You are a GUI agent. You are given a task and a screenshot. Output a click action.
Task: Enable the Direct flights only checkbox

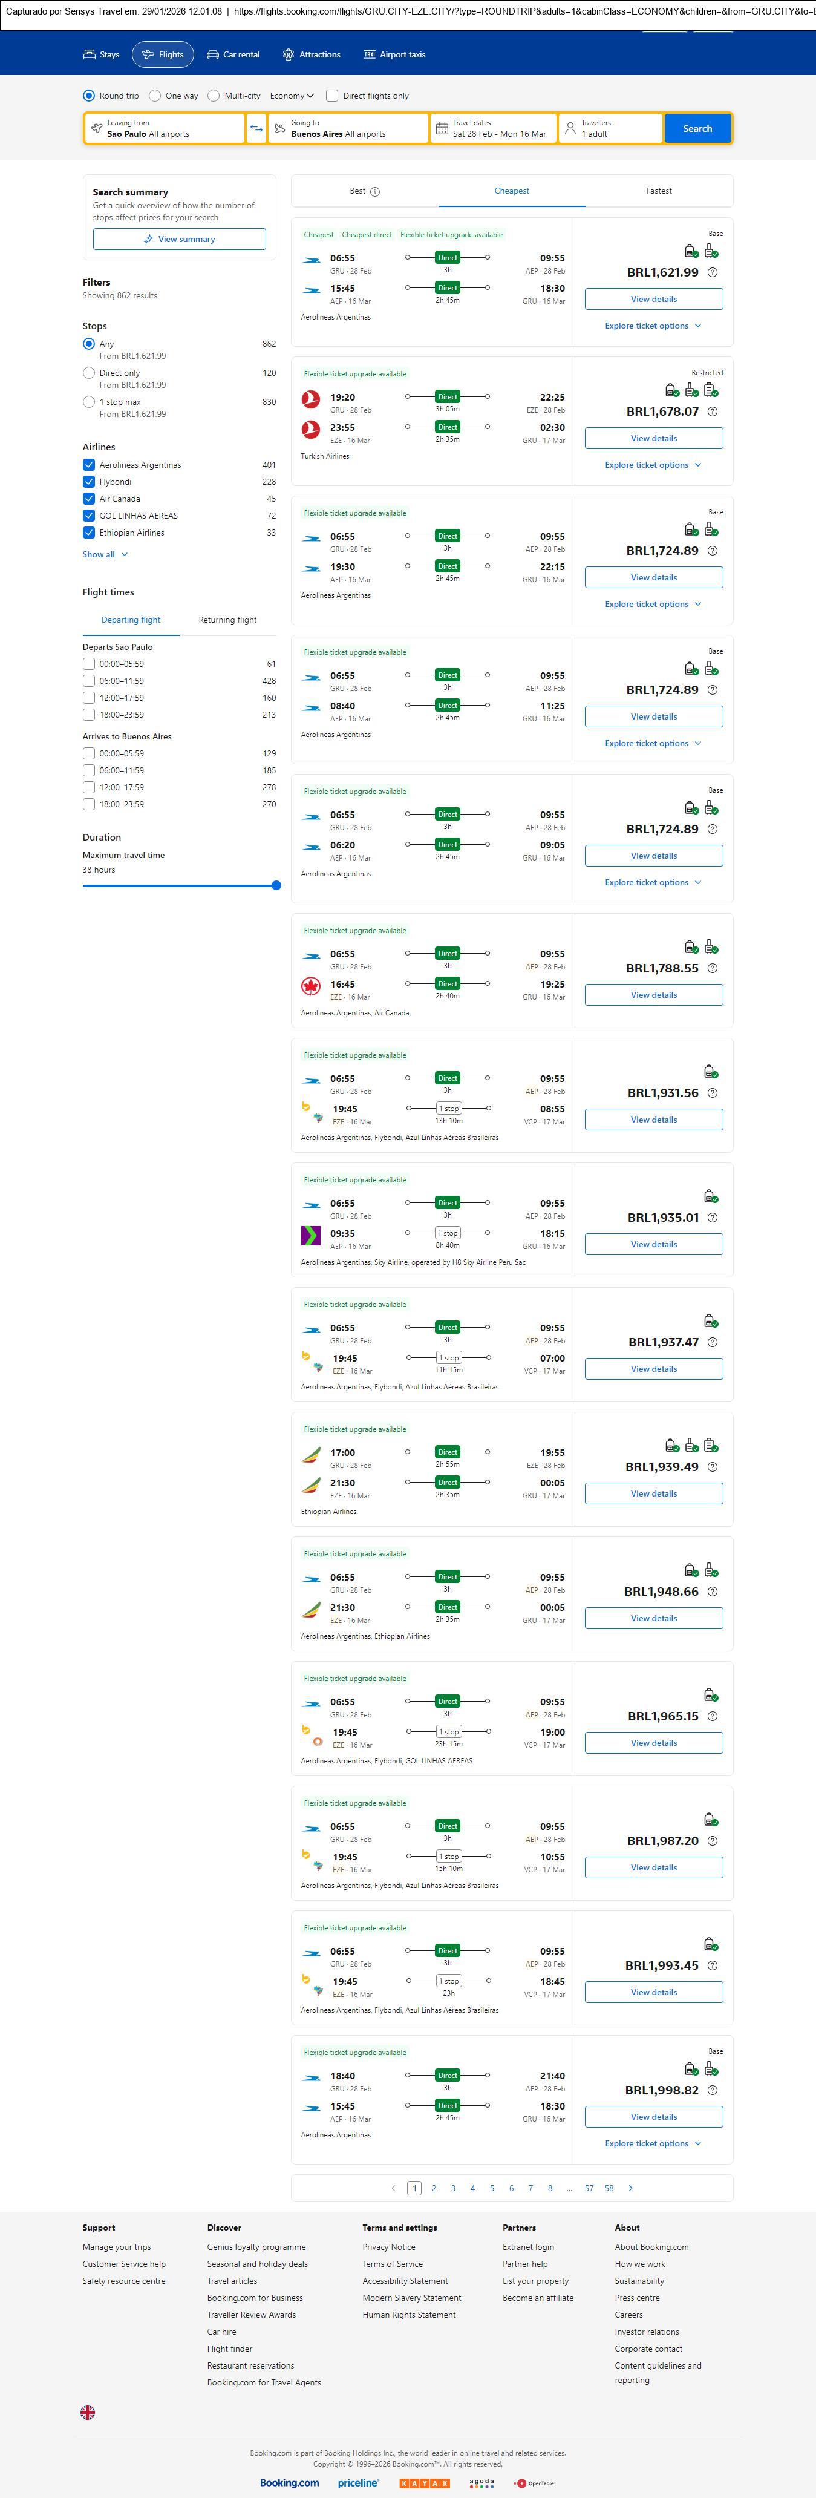[333, 96]
